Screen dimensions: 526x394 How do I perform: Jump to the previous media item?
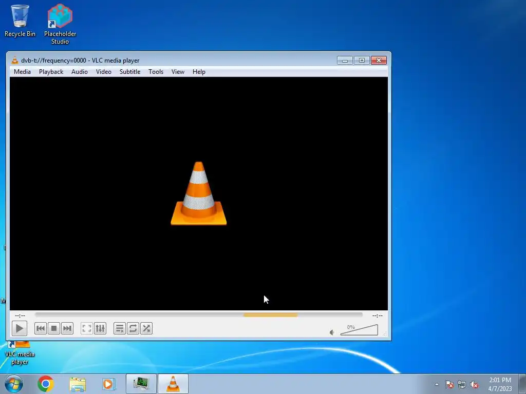point(40,328)
